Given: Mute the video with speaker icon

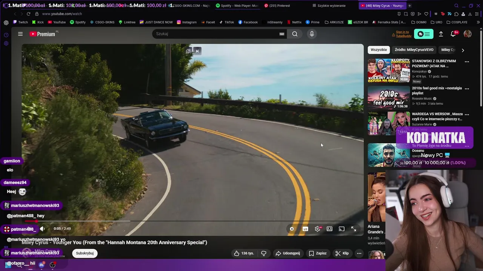Looking at the screenshot, I should (x=42, y=228).
